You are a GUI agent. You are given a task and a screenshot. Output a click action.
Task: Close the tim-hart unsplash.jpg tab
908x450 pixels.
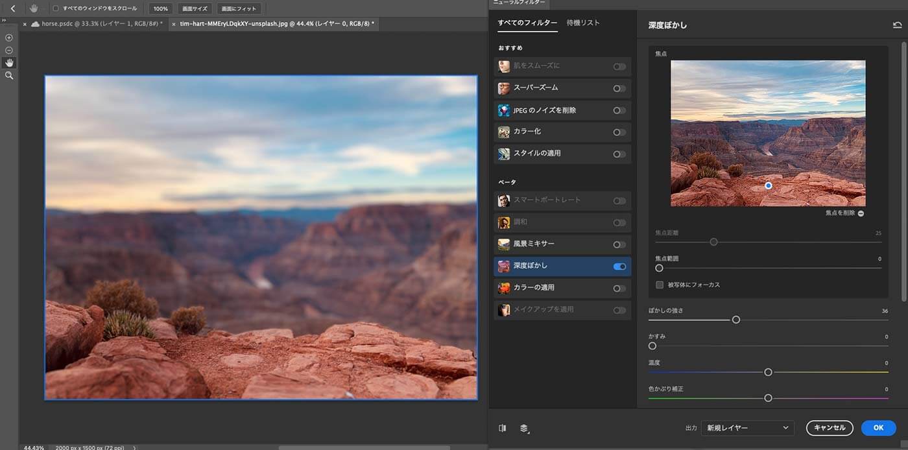(174, 24)
